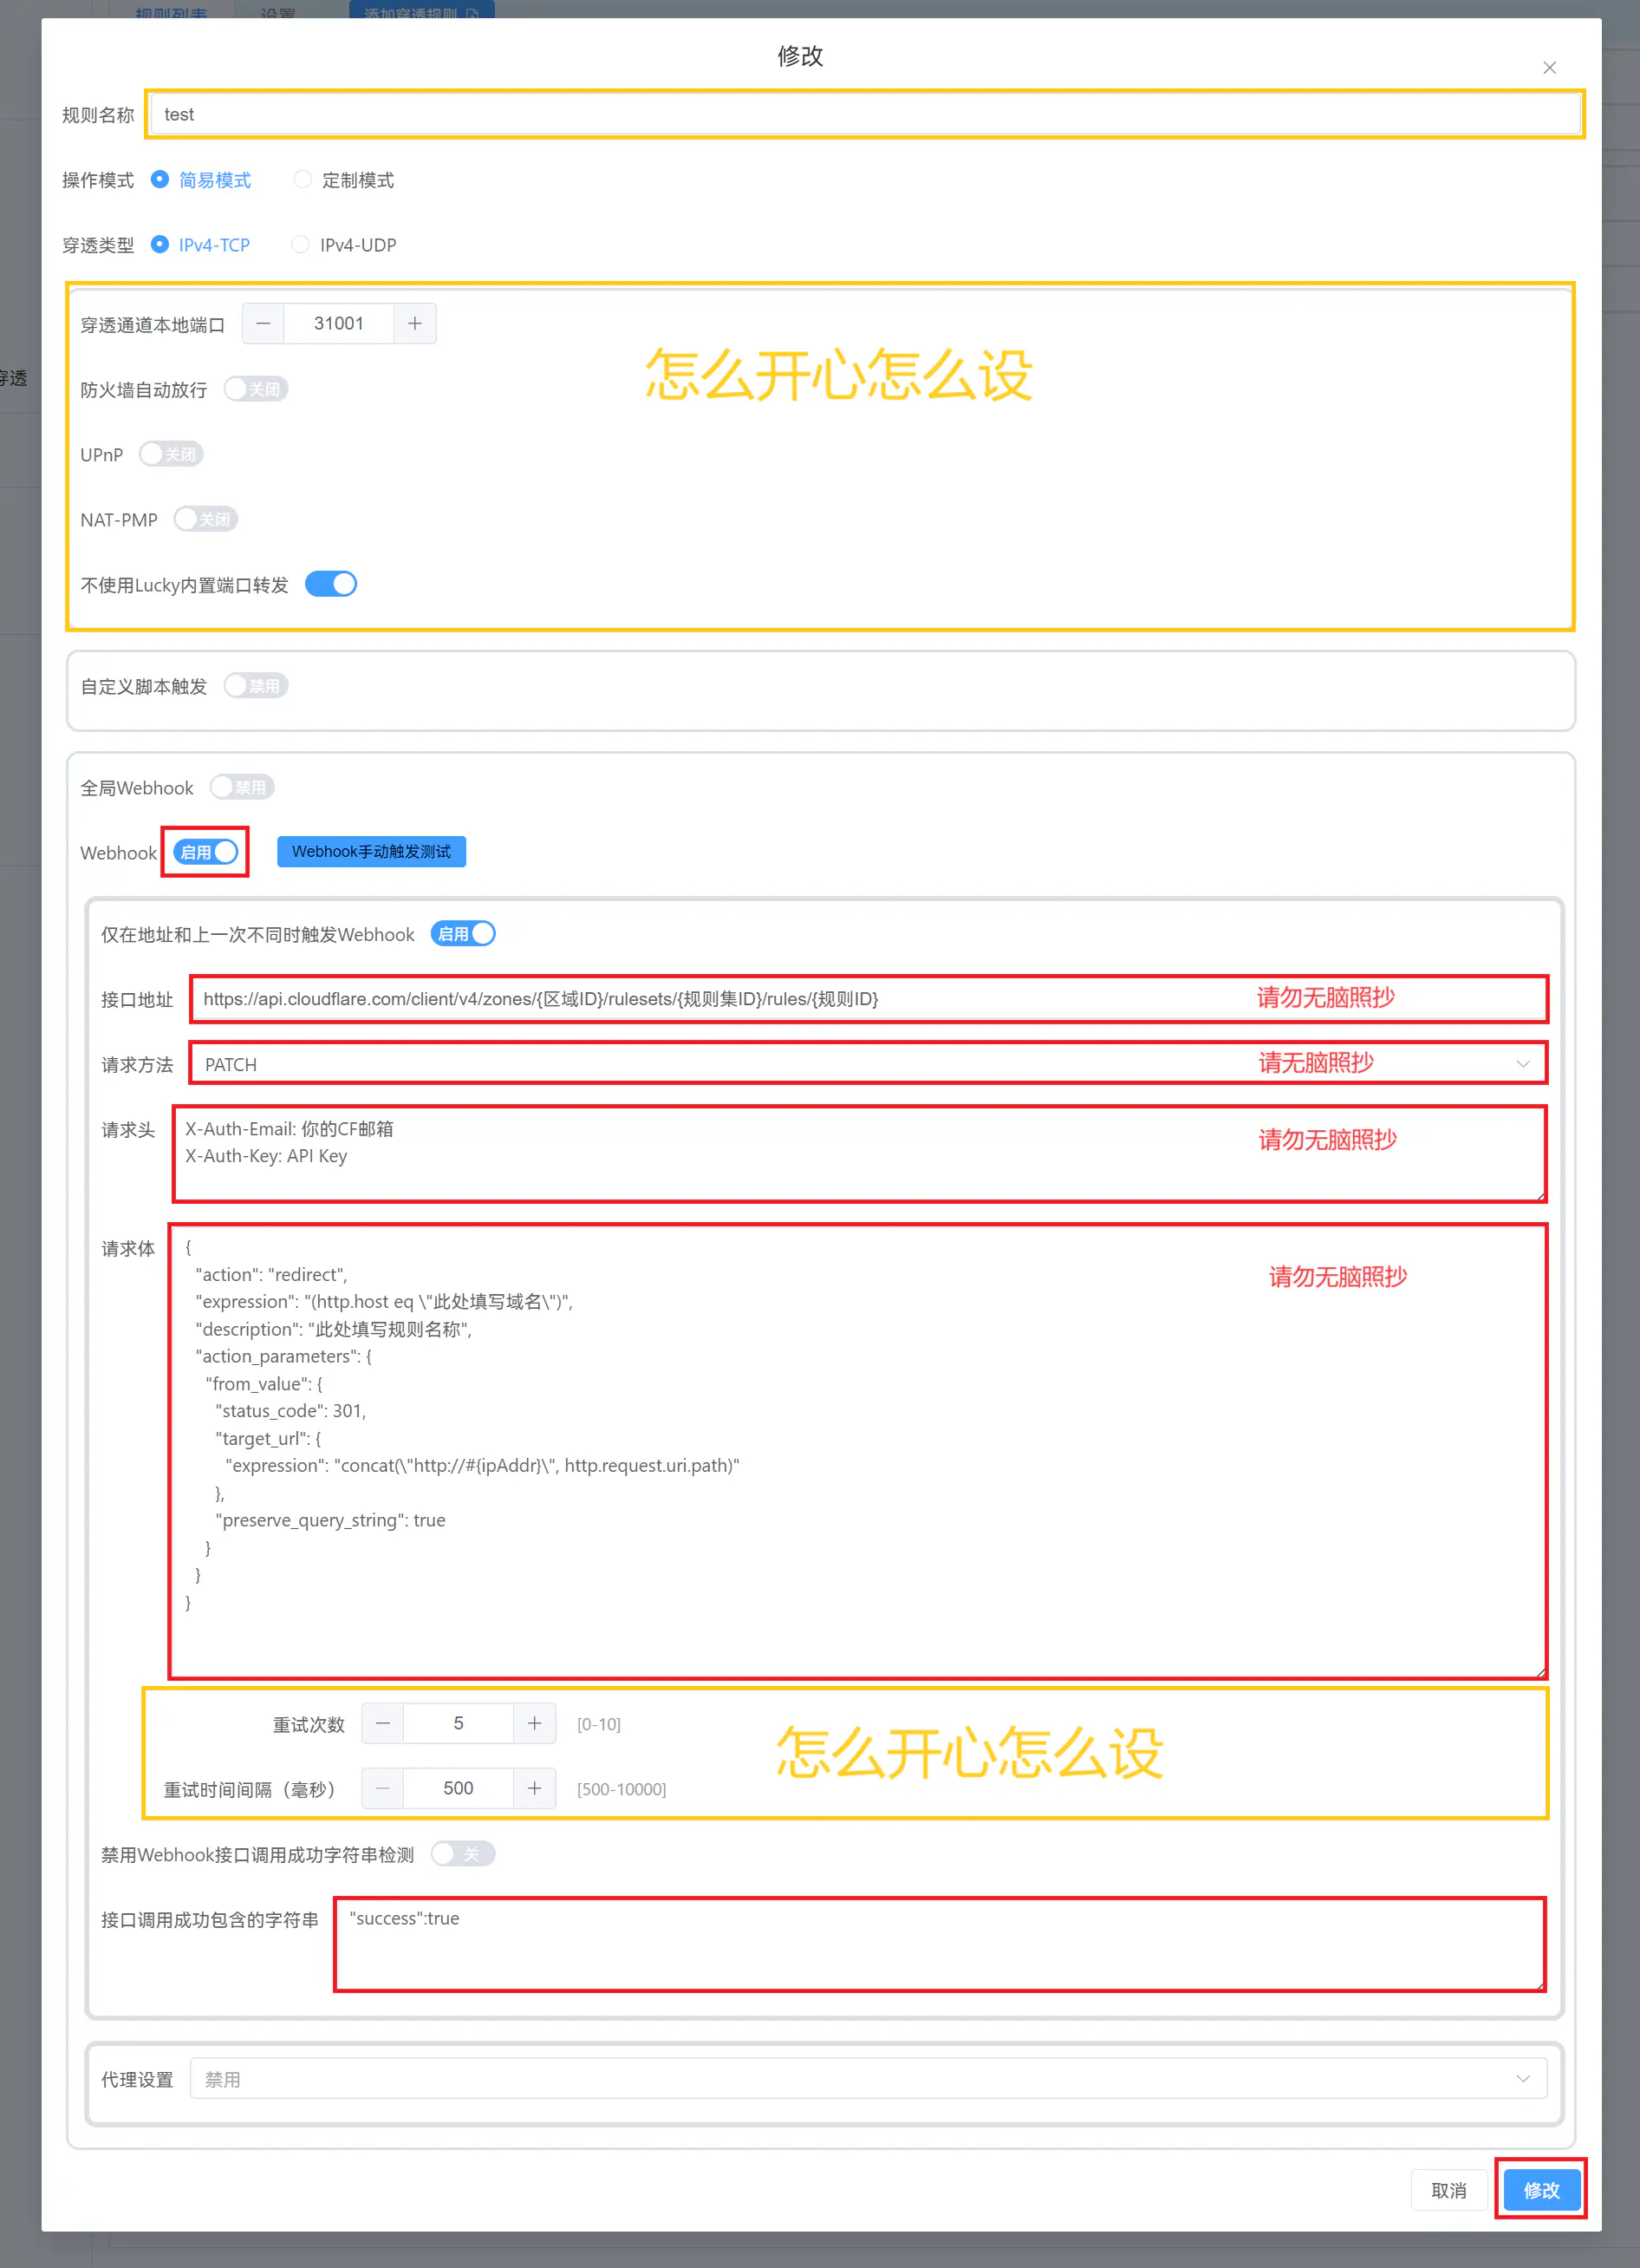1640x2268 pixels.
Task: Click Webhook手动触发测试 button
Action: (371, 852)
